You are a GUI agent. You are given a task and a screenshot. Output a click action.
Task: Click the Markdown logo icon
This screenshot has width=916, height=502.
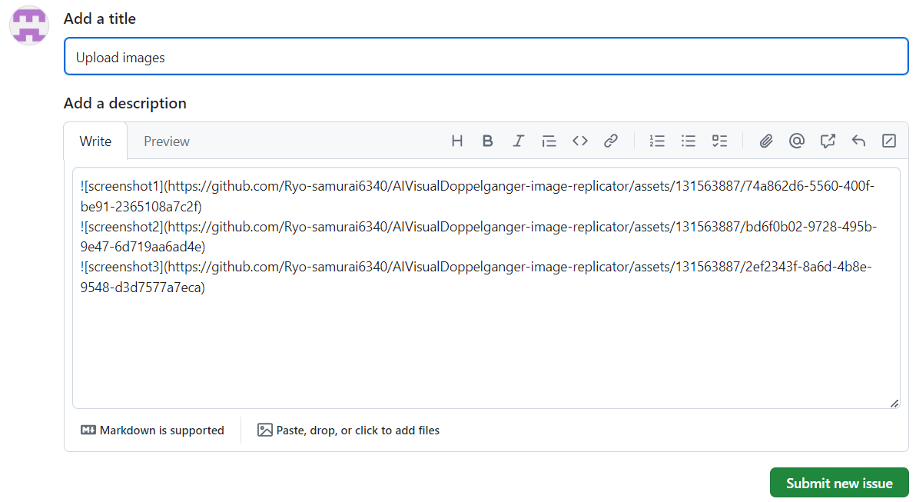88,430
